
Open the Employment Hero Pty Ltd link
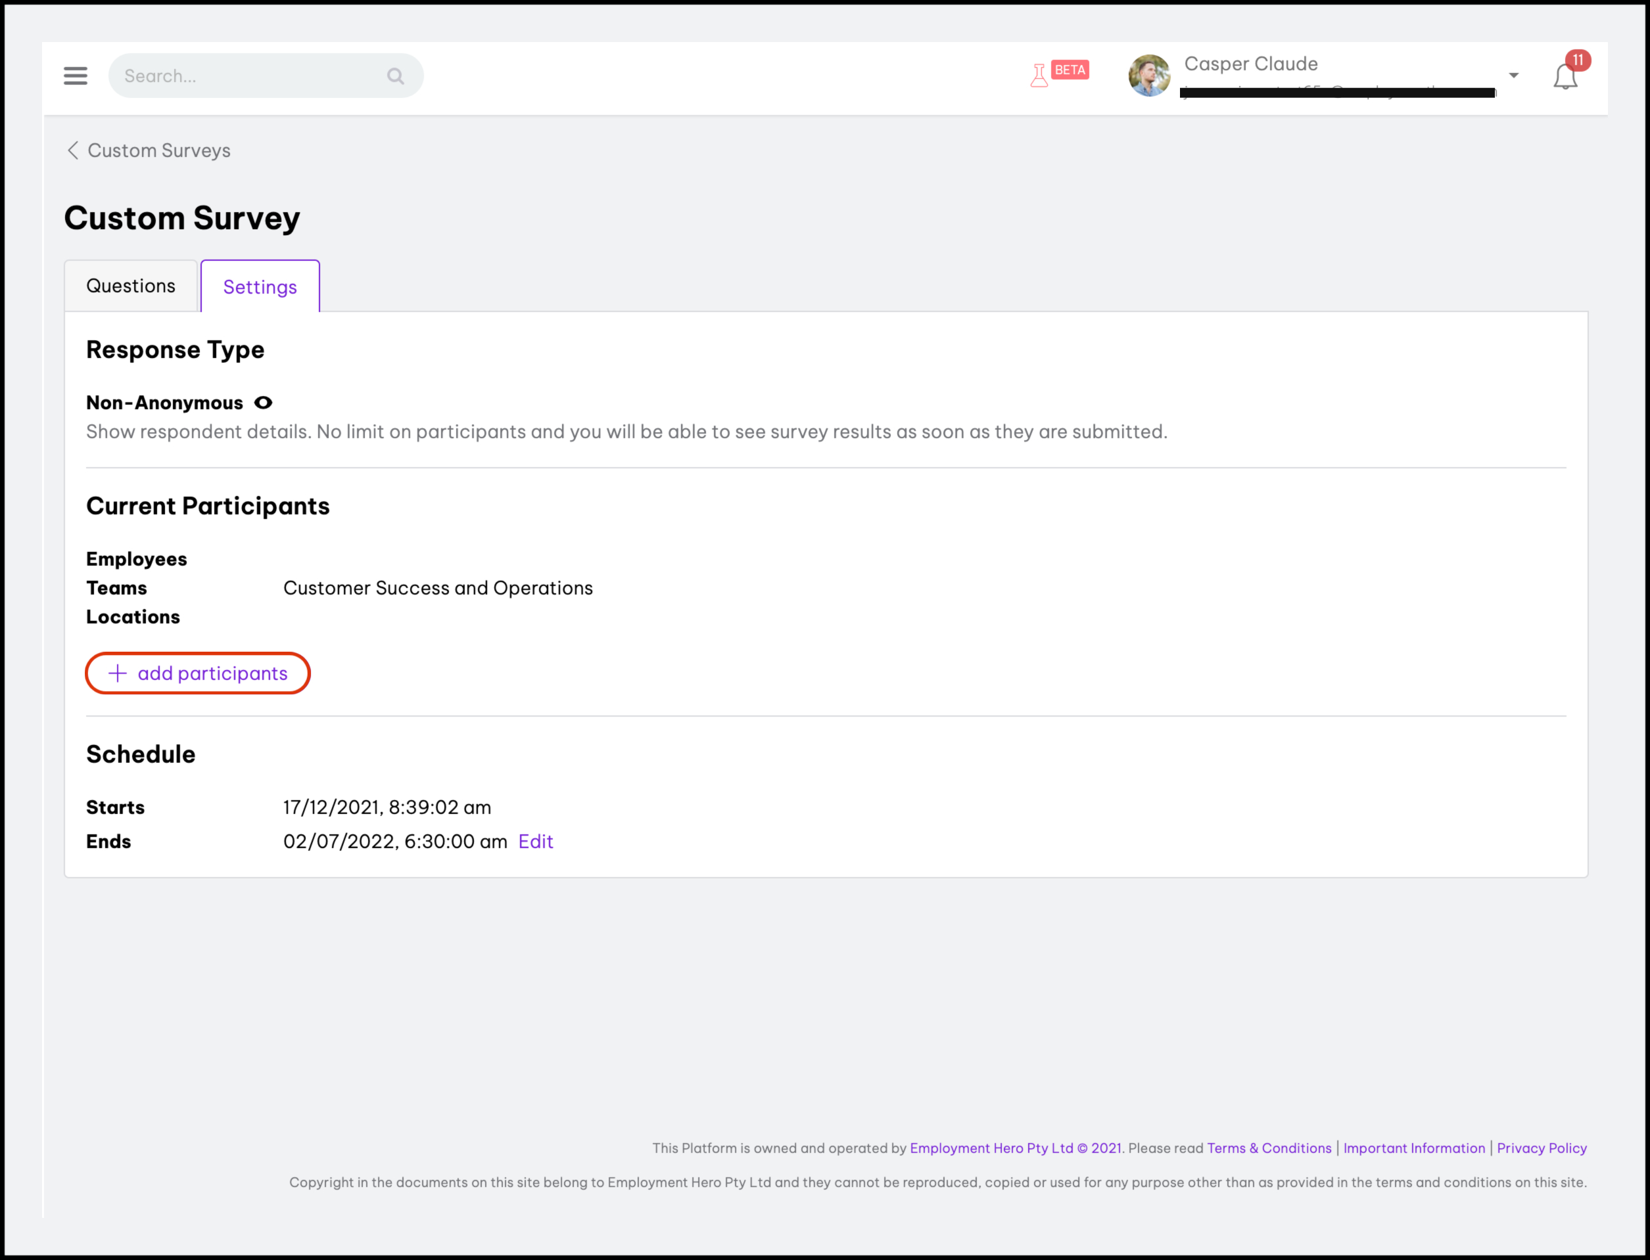pyautogui.click(x=991, y=1148)
